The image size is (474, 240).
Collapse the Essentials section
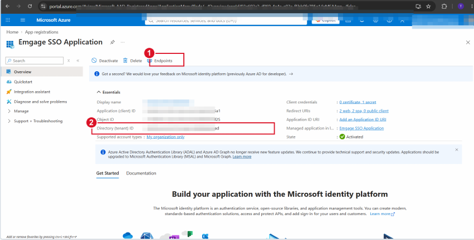pos(108,92)
